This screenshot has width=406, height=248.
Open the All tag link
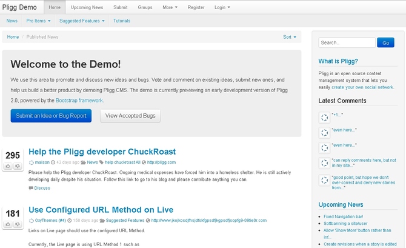click(138, 163)
